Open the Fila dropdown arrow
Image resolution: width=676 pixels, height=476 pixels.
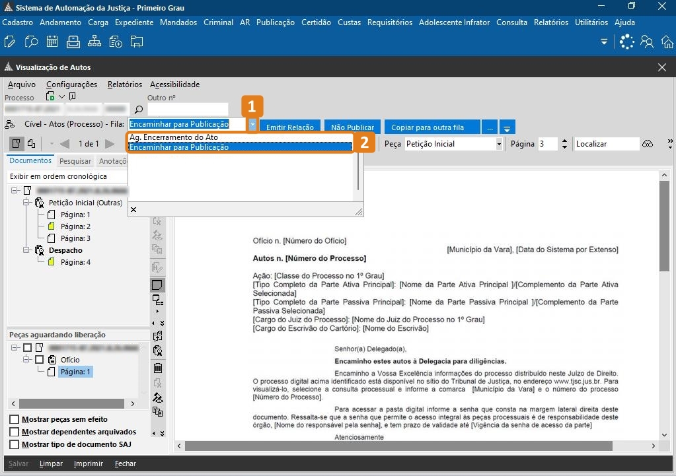pos(252,124)
